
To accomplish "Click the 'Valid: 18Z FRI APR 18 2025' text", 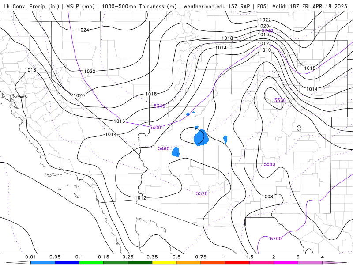I will [x=310, y=6].
